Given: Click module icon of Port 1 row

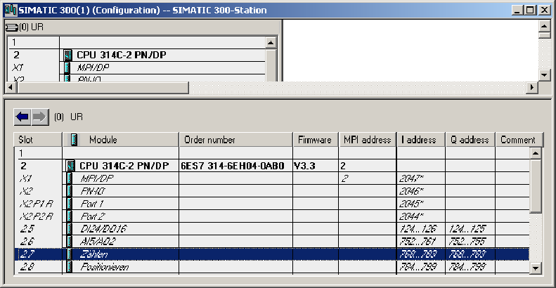Looking at the screenshot, I should [70, 204].
